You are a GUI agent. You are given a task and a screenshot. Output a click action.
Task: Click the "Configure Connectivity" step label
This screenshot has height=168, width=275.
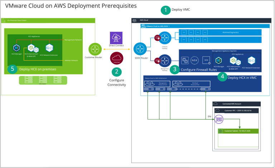[117, 82]
